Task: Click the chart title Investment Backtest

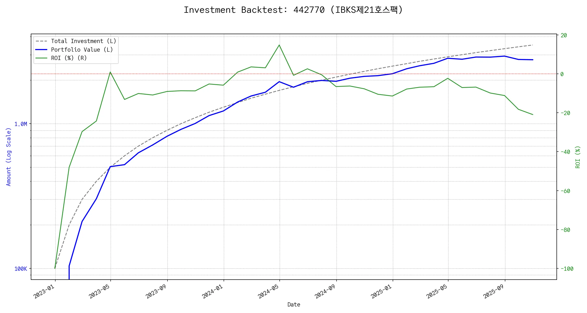Action: (x=293, y=10)
